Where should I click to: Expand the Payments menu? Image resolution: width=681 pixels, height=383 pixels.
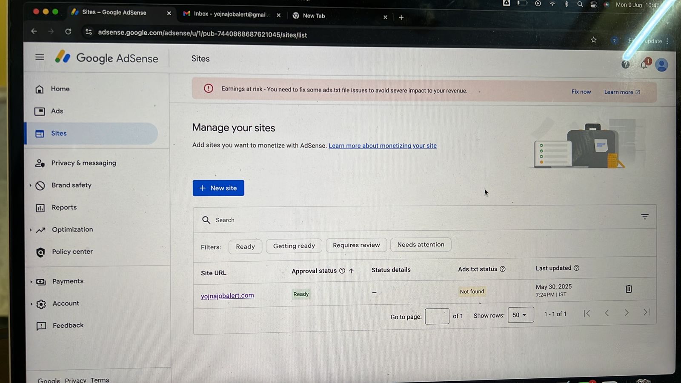(x=31, y=282)
